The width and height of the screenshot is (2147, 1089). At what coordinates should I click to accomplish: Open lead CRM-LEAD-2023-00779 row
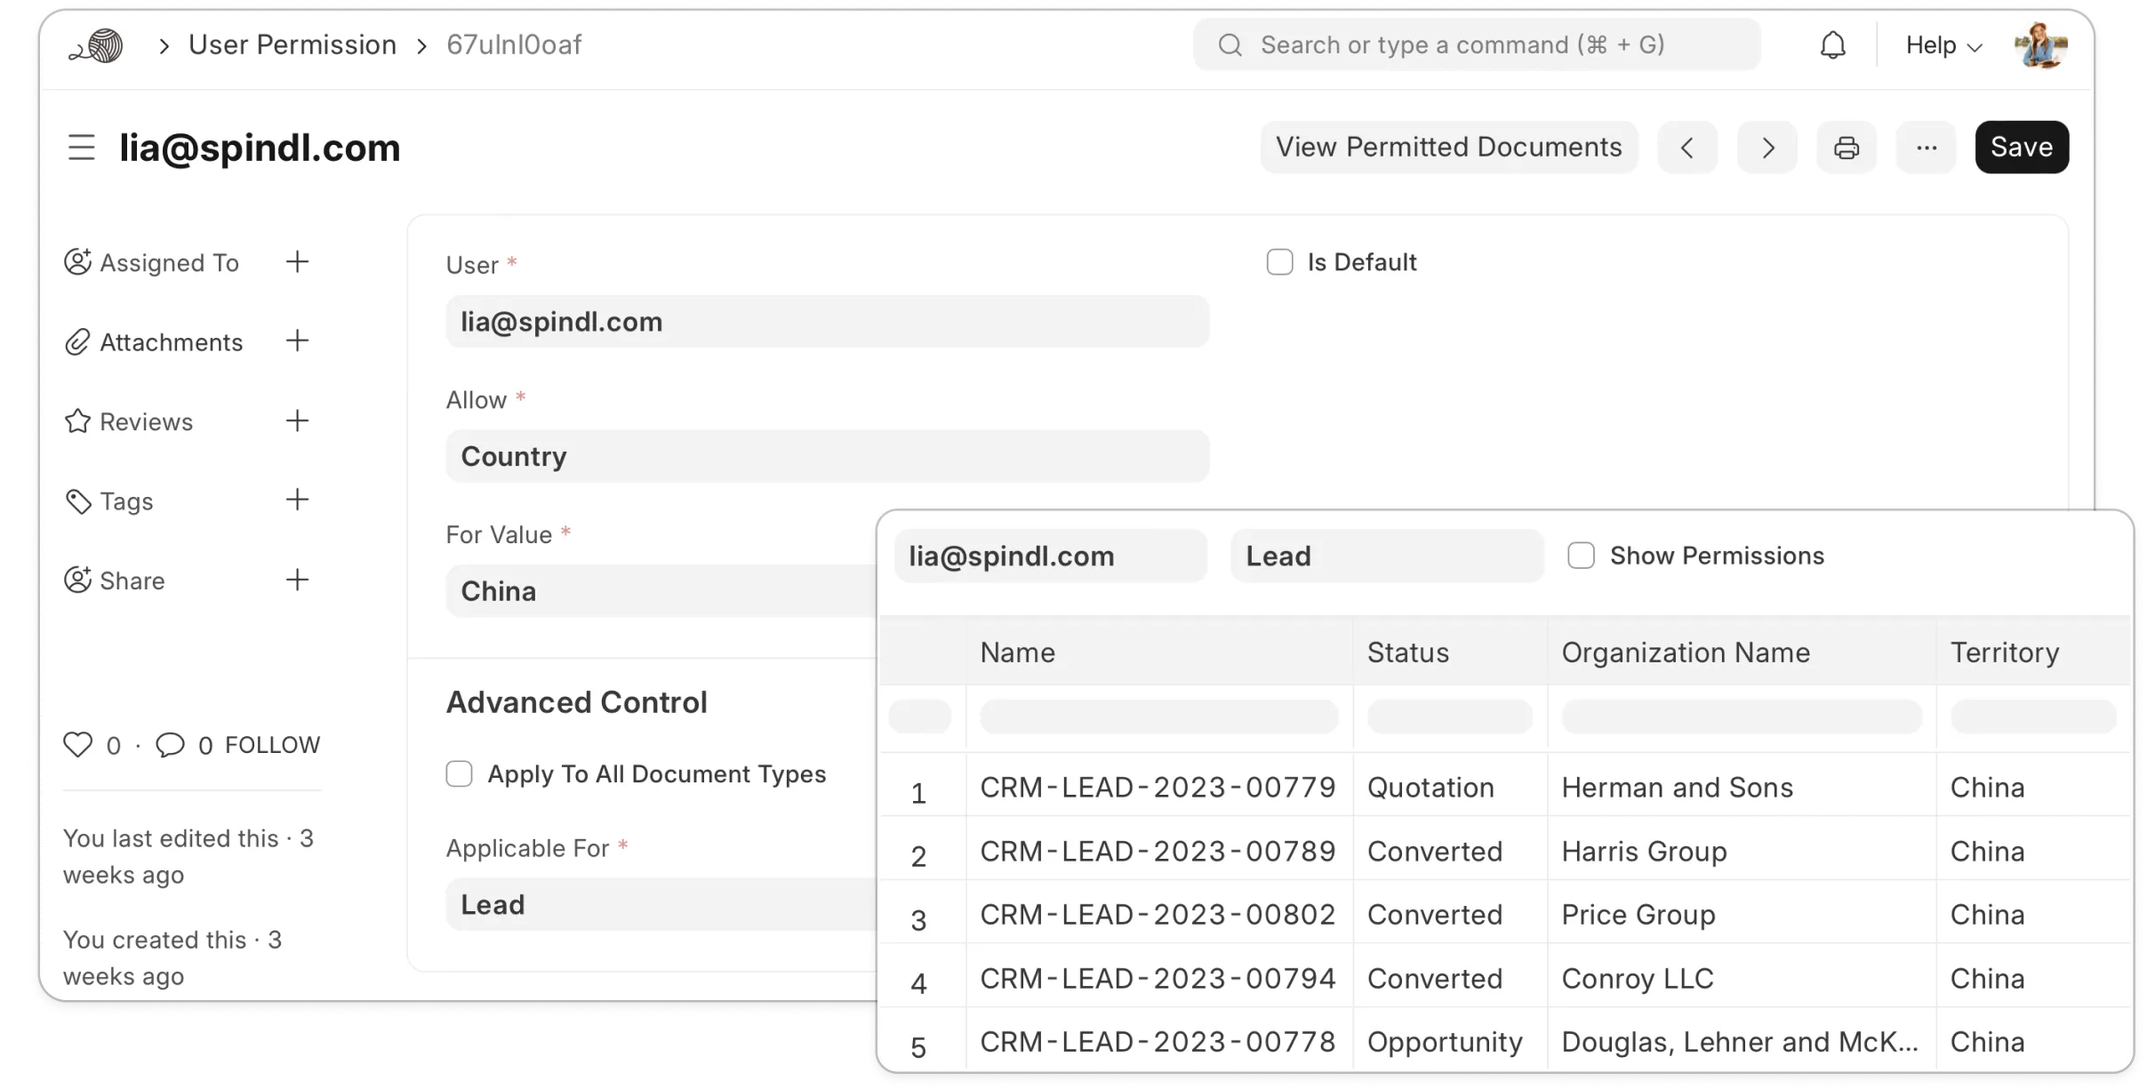pos(1157,788)
